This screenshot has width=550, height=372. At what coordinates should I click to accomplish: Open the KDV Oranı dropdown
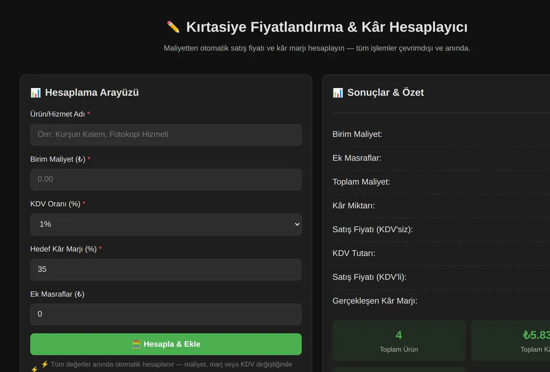click(x=166, y=224)
